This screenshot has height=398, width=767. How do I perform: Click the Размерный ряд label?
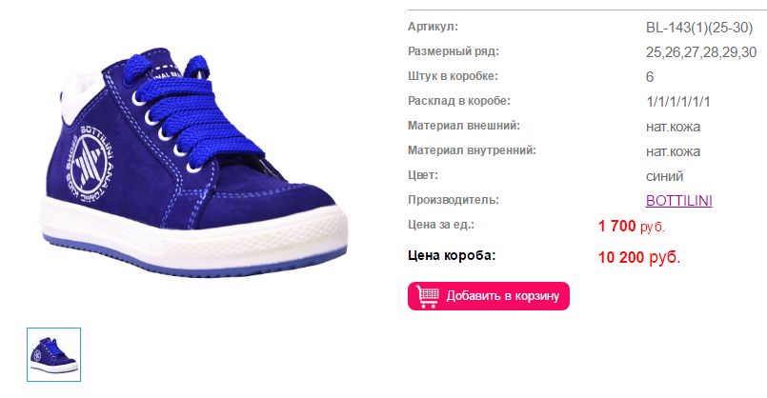pos(454,51)
